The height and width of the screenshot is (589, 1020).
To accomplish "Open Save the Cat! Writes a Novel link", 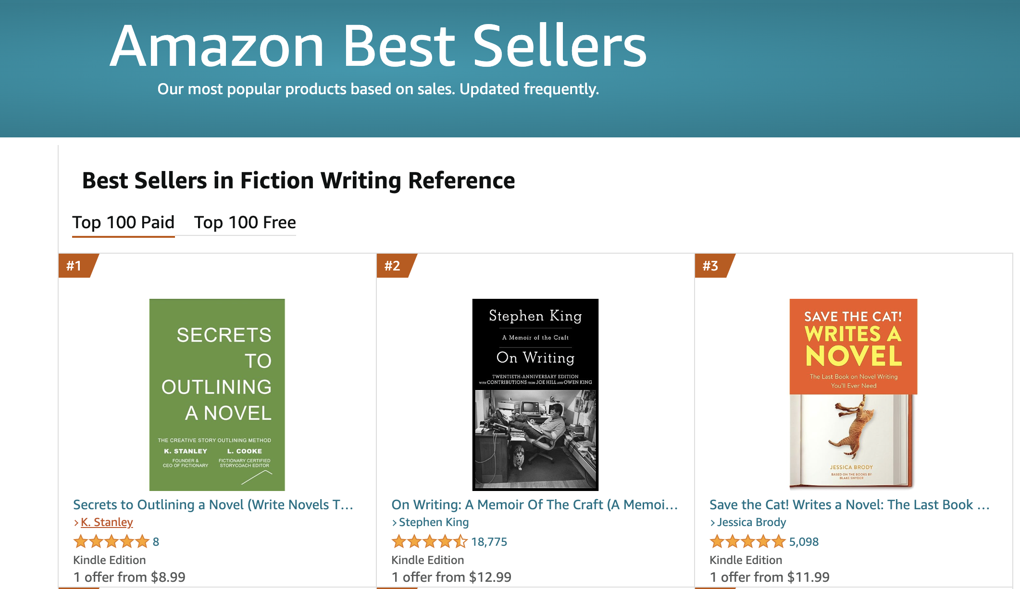I will (849, 504).
